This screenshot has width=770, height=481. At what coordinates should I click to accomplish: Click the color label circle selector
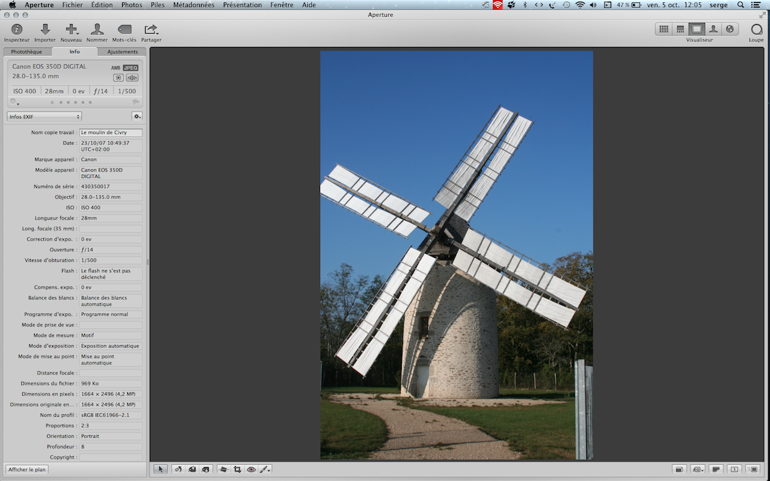click(14, 102)
